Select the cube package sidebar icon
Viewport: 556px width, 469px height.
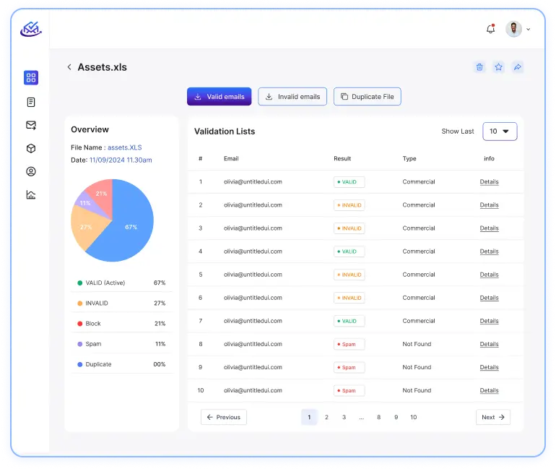click(x=30, y=148)
